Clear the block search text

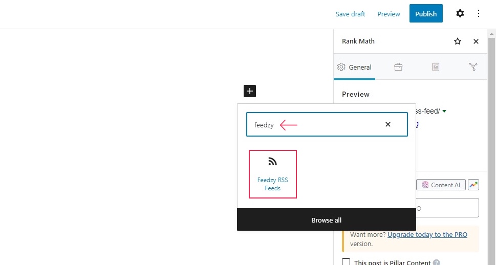click(x=388, y=124)
